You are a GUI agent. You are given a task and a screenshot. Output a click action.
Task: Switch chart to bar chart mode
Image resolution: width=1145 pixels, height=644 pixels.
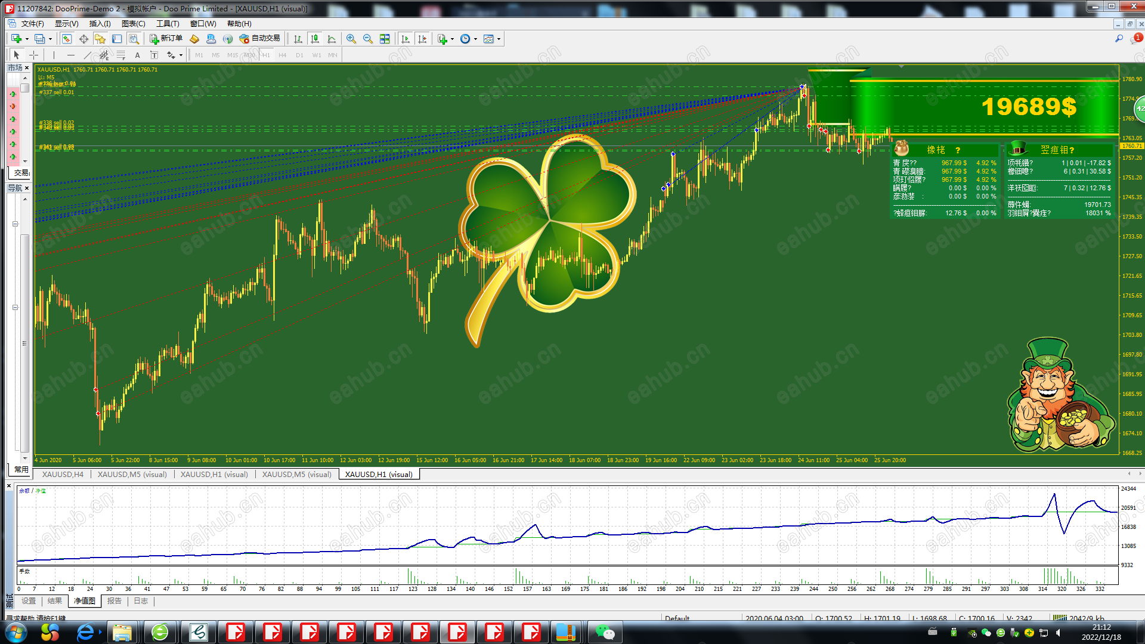click(x=298, y=39)
